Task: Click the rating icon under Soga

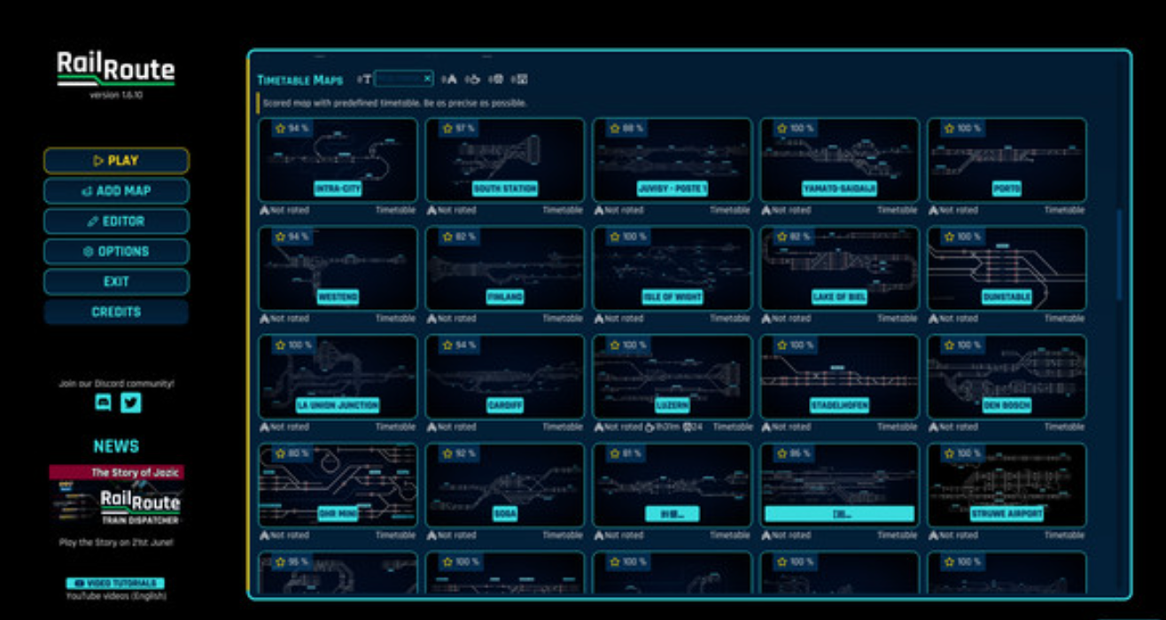Action: click(431, 535)
